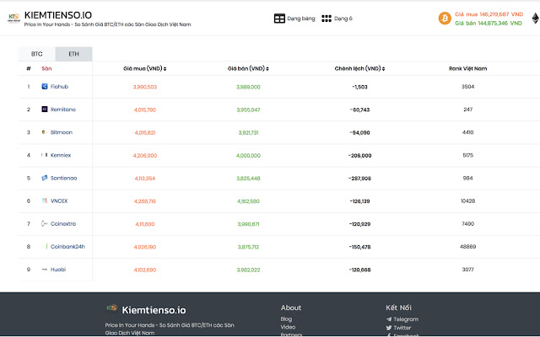The height and width of the screenshot is (337, 540).
Task: Select the BTC tab
Action: coord(37,54)
